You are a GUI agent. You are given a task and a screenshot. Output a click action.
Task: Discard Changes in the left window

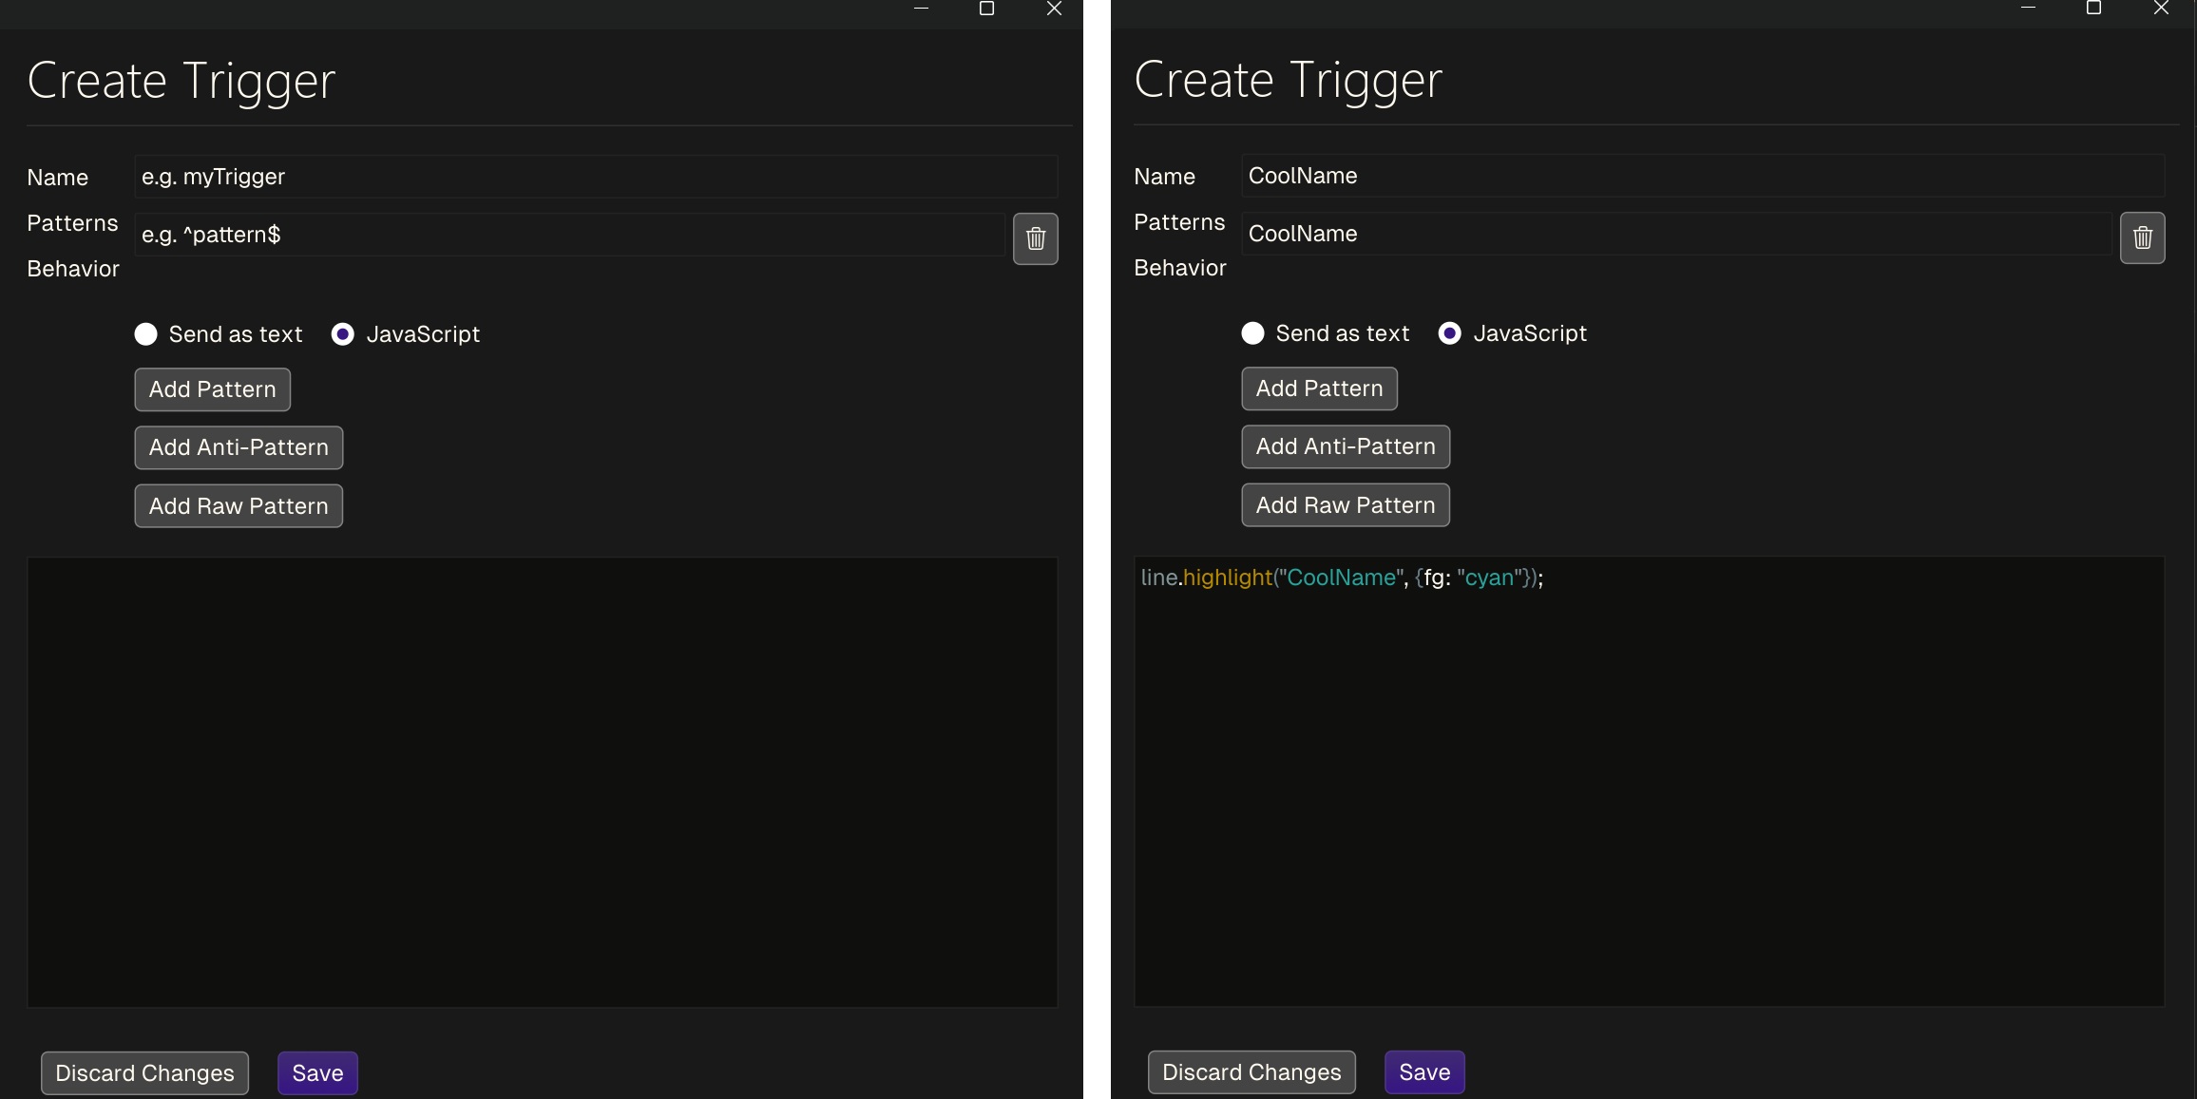pyautogui.click(x=144, y=1073)
